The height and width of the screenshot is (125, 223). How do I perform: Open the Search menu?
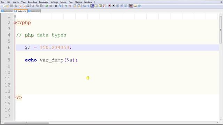click(16, 2)
